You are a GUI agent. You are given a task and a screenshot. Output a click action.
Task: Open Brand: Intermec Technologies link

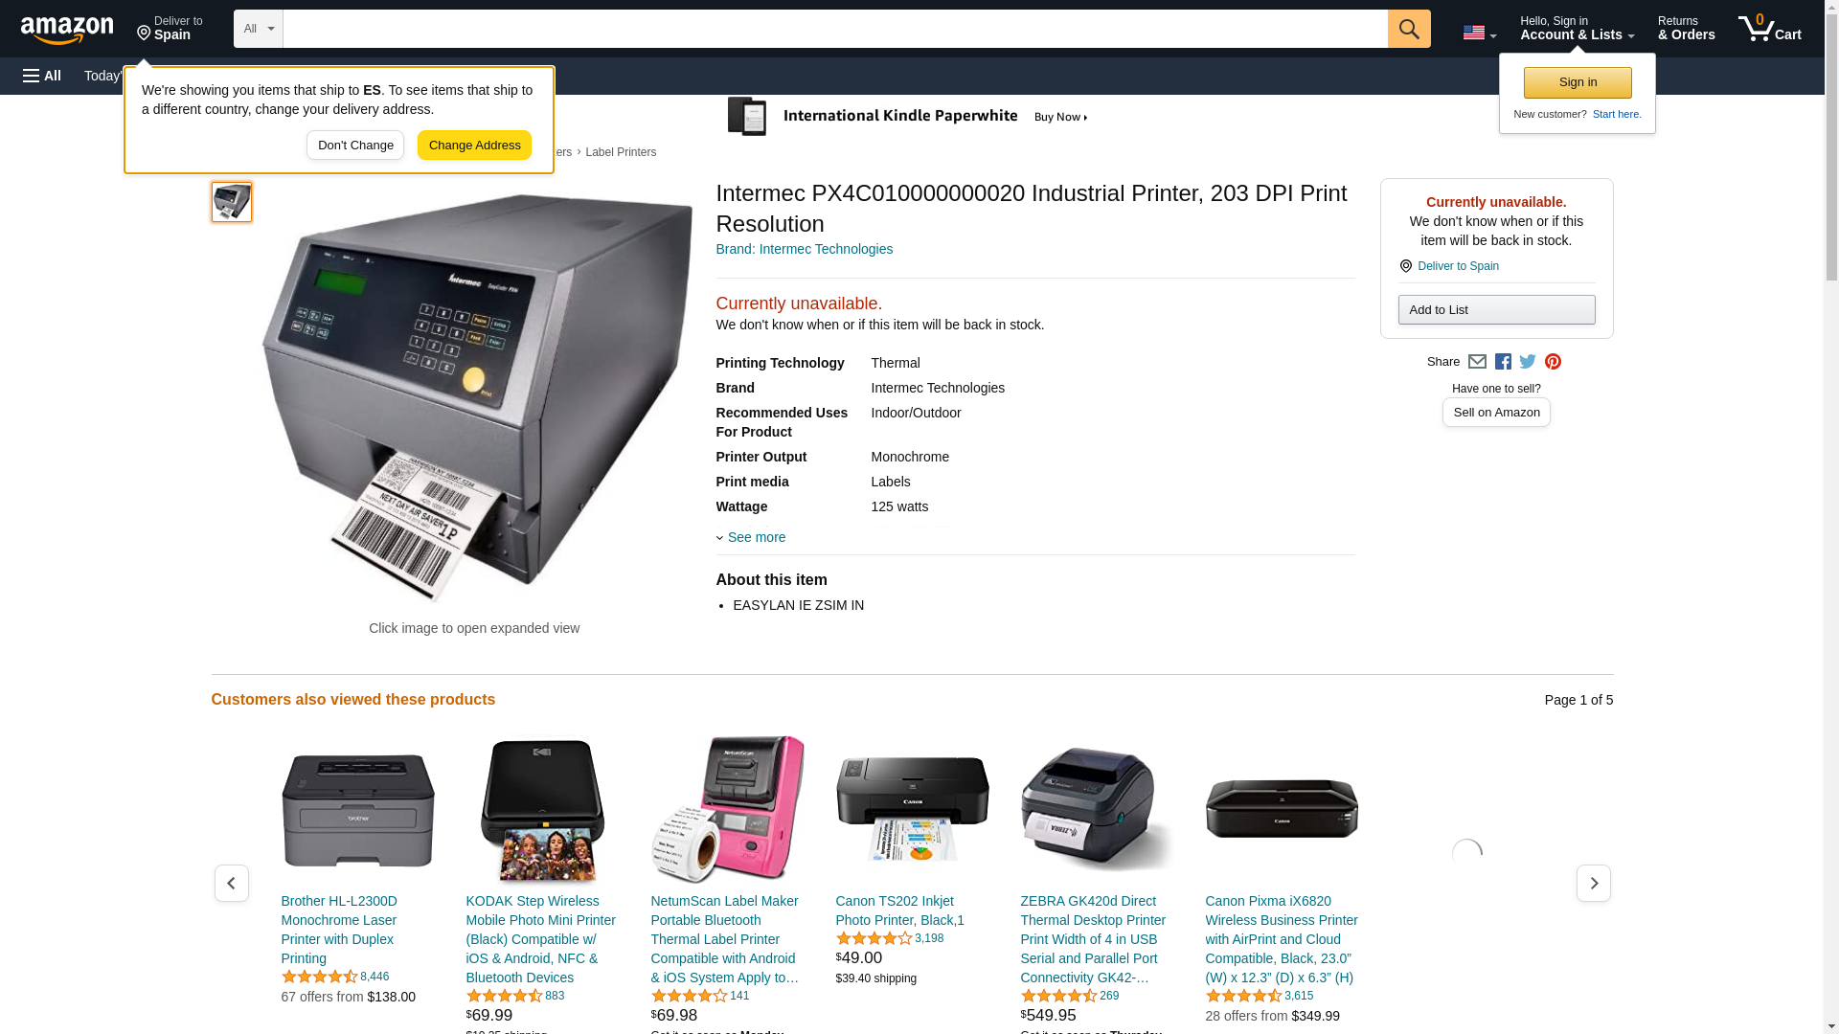[805, 249]
